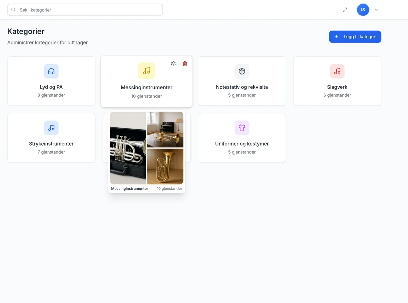This screenshot has height=303, width=408.
Task: Click the blue music note icon for Strykeinstrumenter
Action: tap(51, 128)
